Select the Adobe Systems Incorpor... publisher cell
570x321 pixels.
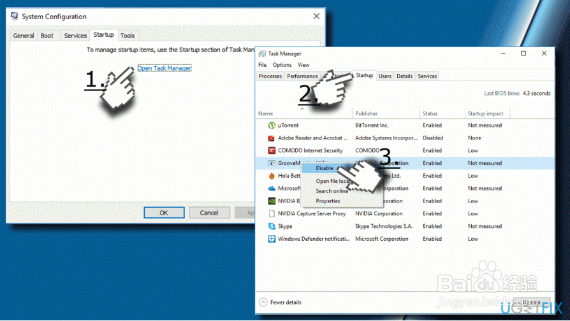coord(386,138)
